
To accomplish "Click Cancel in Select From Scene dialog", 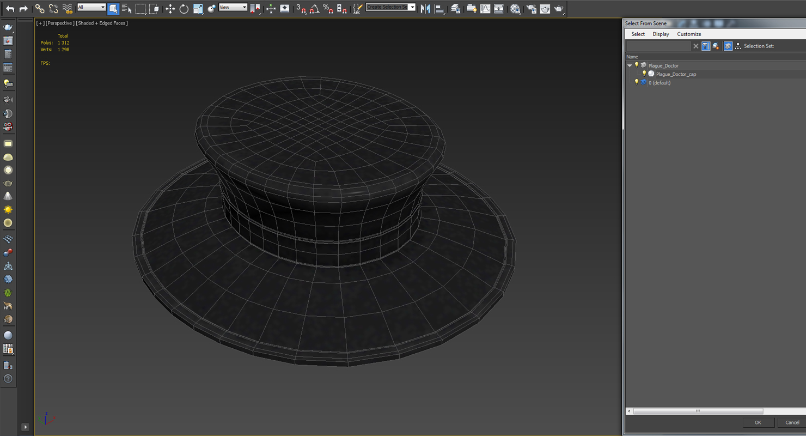I will (792, 422).
